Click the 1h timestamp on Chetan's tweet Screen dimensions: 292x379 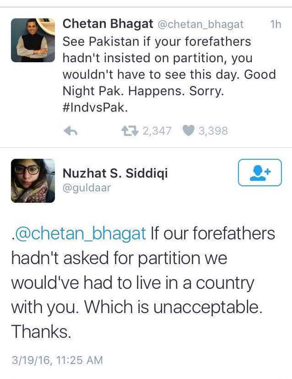pos(275,24)
